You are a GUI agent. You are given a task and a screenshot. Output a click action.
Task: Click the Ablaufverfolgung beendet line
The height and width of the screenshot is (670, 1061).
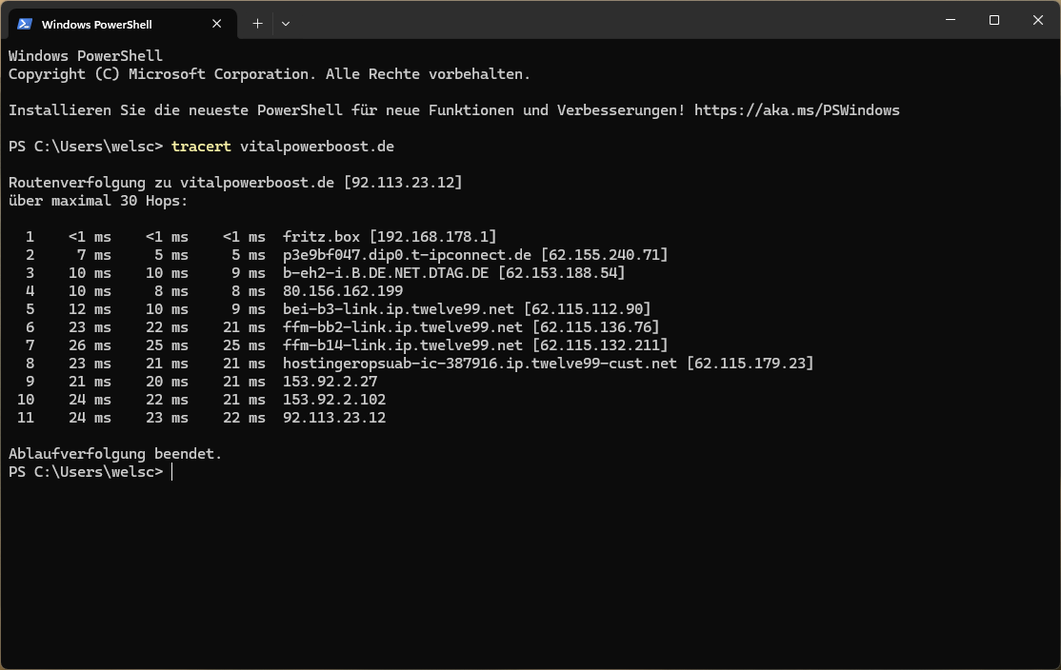[115, 454]
